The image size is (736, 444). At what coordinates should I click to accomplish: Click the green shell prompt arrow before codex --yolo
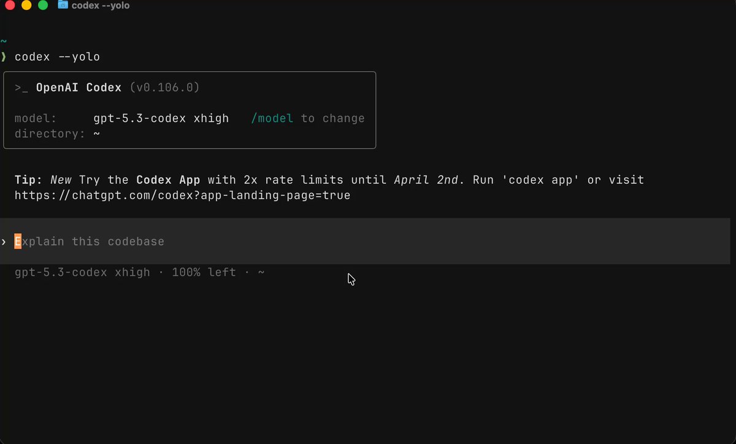3,57
